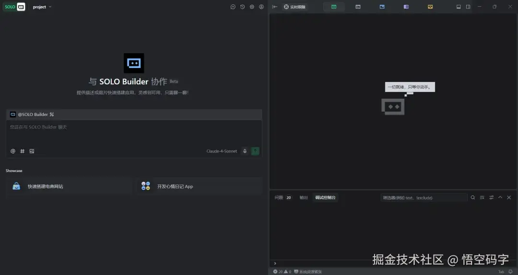Switch to the purple documents view tab
Screen dimensions: 518x275
point(406,7)
